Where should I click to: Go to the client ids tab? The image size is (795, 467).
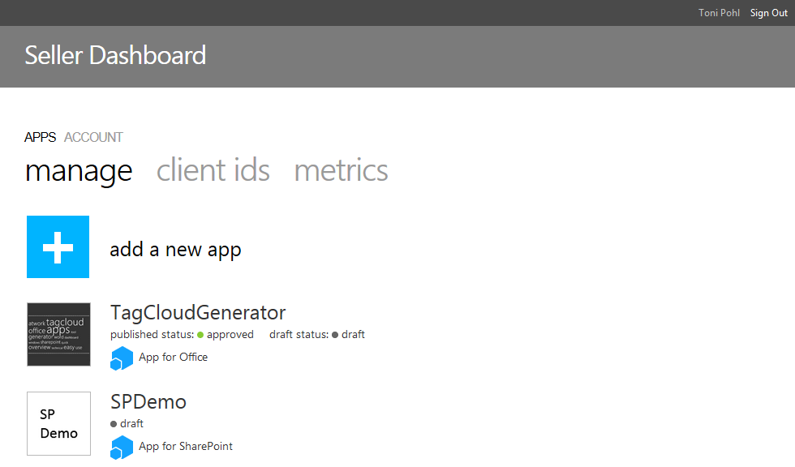[x=213, y=171]
